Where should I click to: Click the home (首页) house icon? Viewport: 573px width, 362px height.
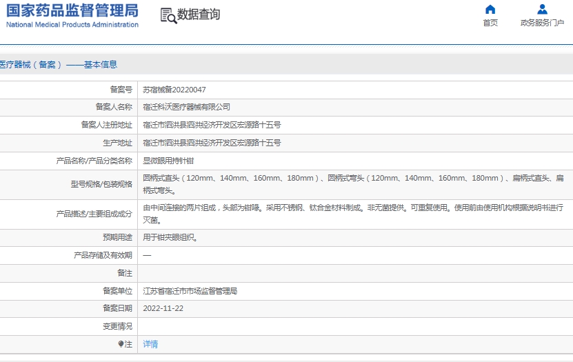pos(490,9)
